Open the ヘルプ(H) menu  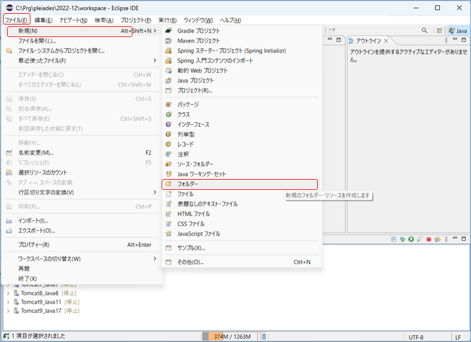[230, 20]
